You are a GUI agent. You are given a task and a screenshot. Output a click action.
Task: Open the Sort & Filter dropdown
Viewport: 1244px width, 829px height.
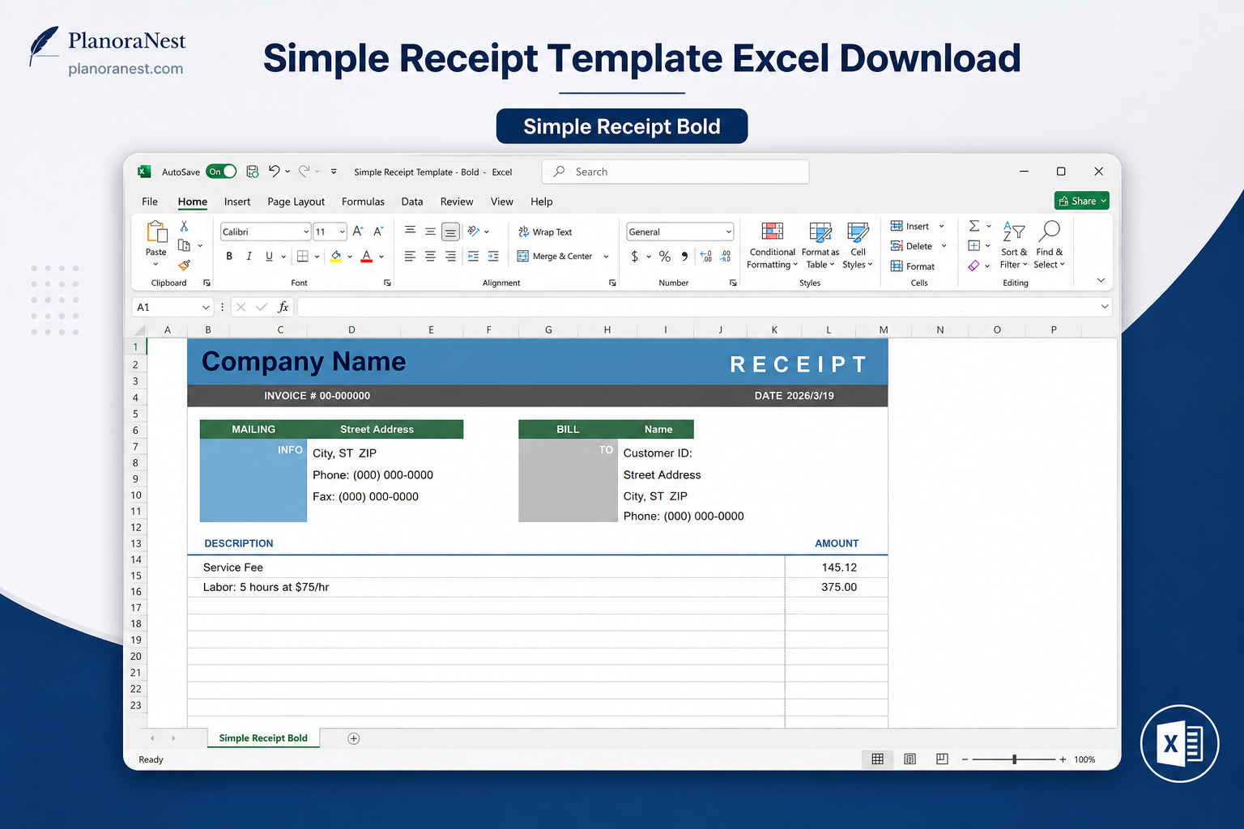[x=1013, y=245]
